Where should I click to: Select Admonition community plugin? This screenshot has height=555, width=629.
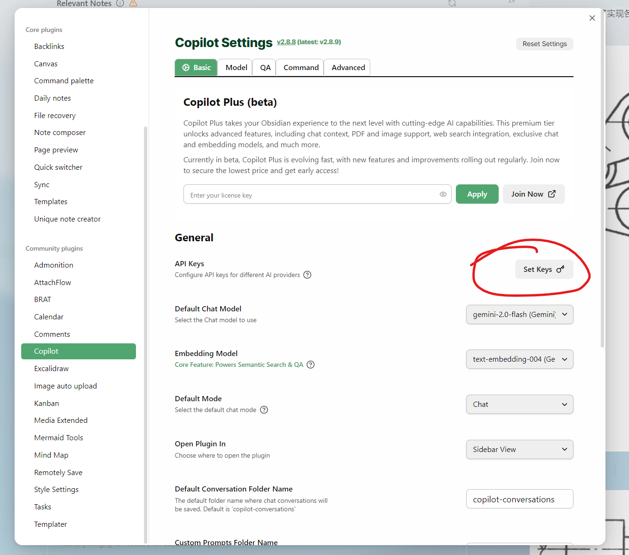tap(79, 265)
